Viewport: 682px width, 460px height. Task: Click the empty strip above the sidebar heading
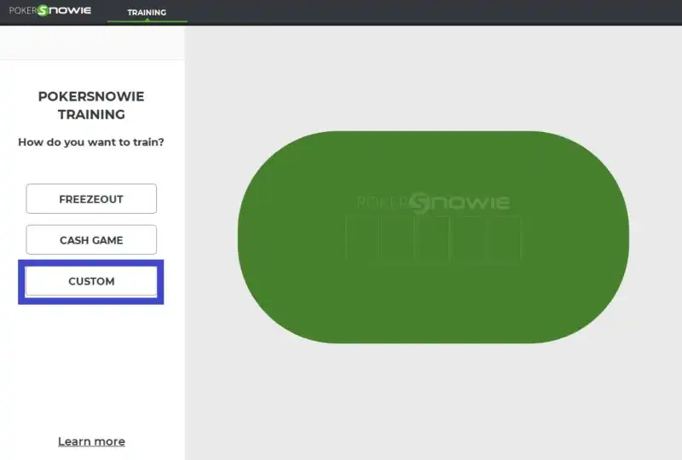tap(91, 43)
